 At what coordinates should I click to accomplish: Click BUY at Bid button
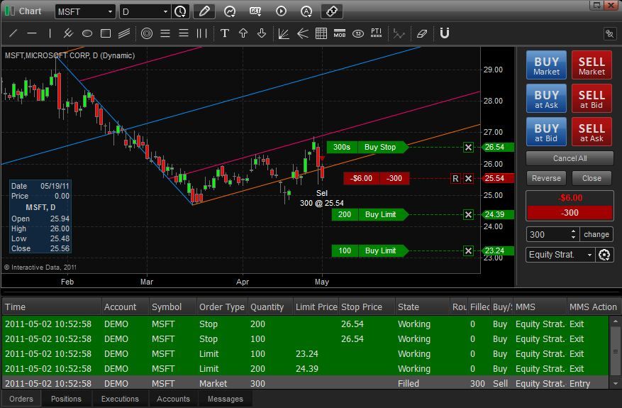(546, 132)
